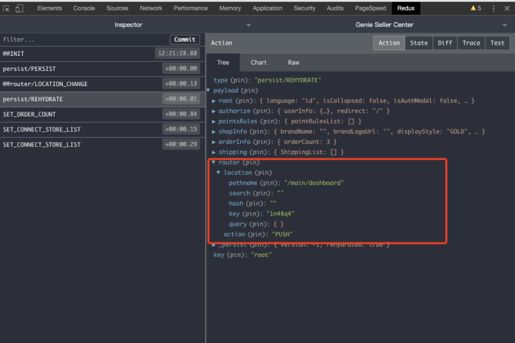
Task: Pin the pathname value via (pin)
Action: [x=270, y=183]
